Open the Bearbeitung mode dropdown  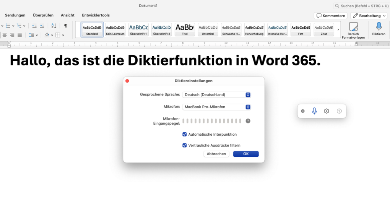click(369, 16)
